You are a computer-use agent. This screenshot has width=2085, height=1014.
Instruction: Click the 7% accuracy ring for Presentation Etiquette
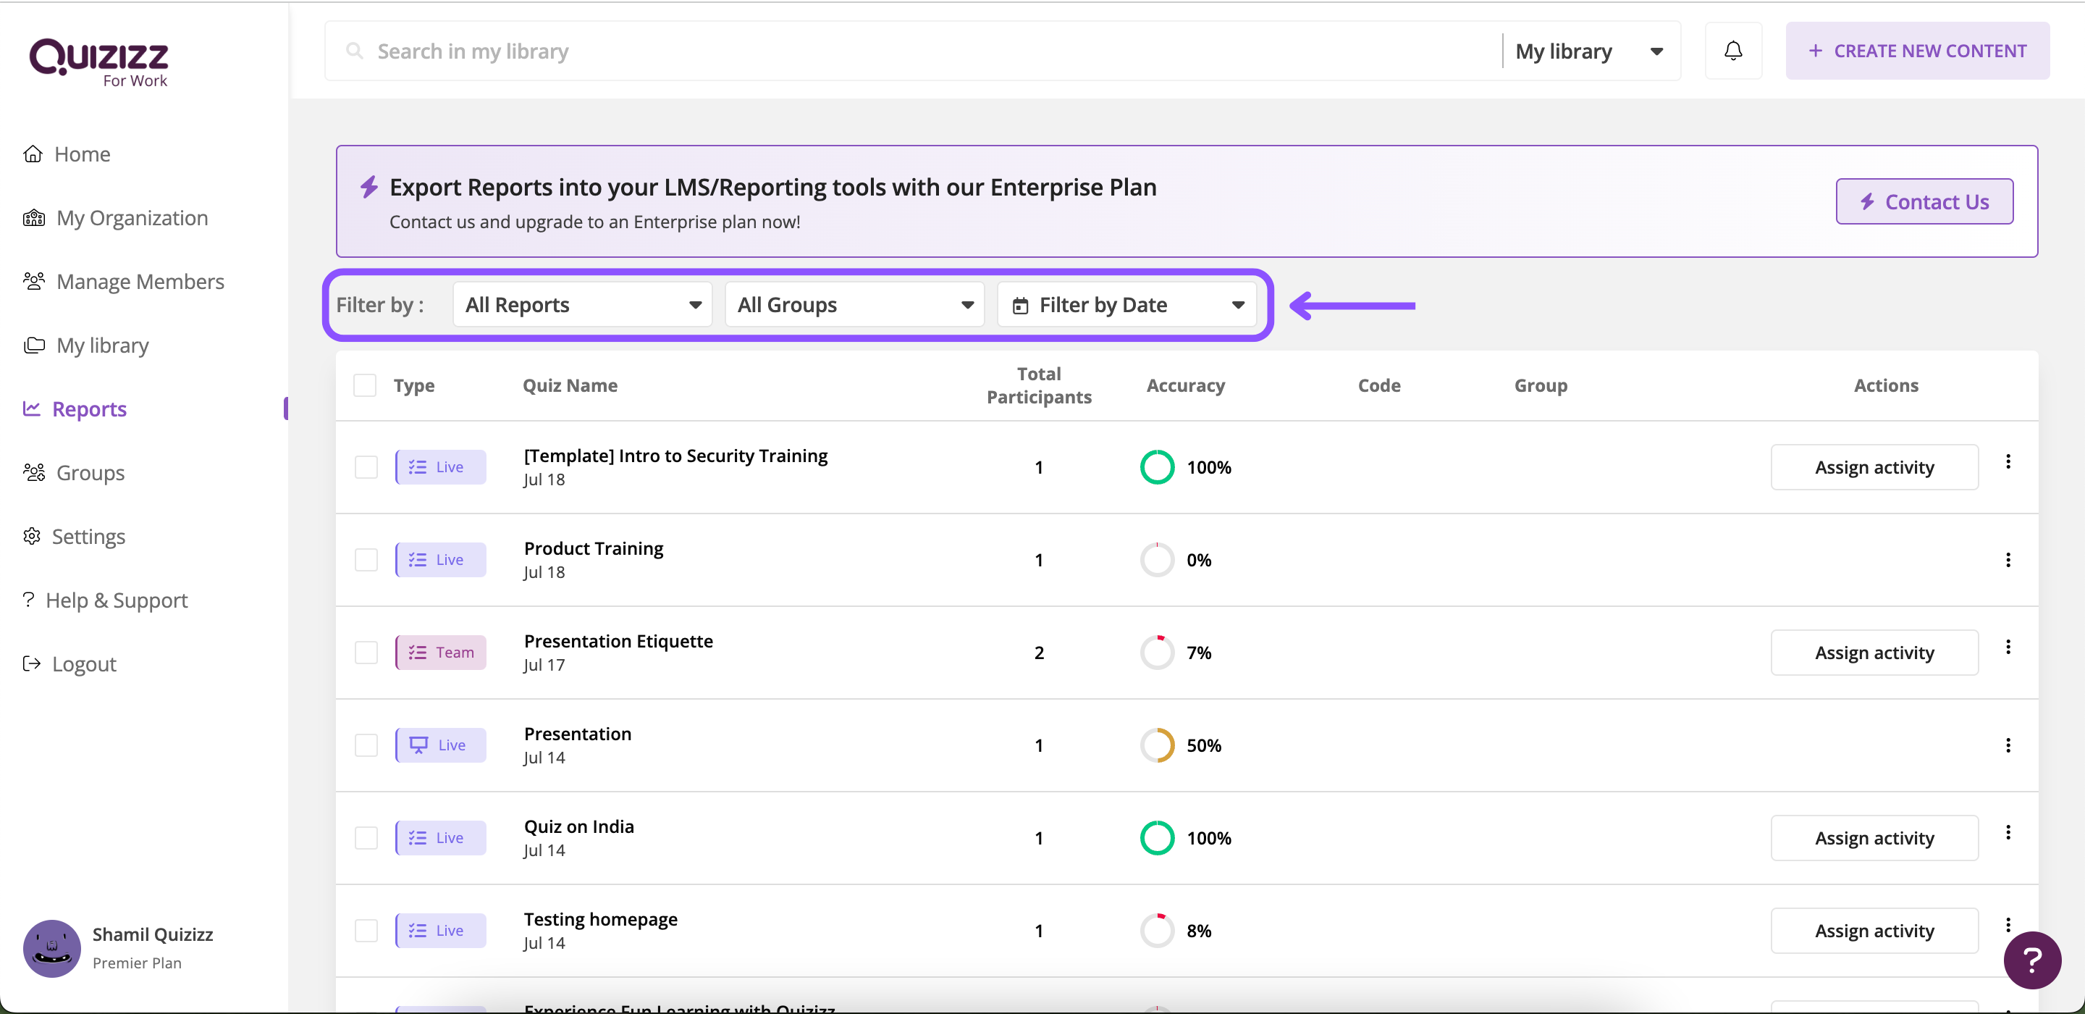1158,653
